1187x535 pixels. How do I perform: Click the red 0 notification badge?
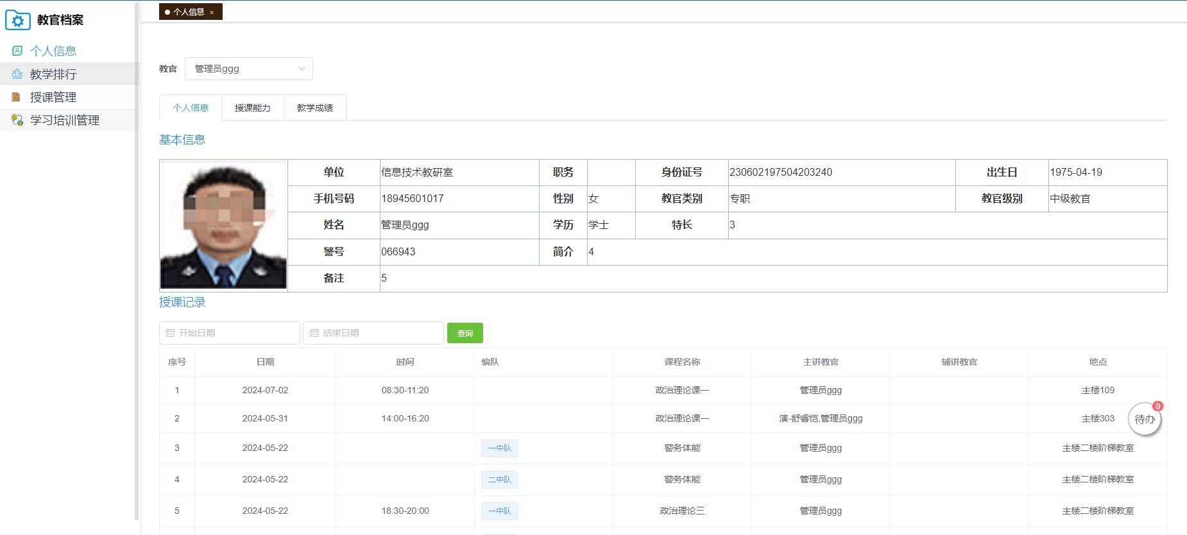coord(1157,406)
